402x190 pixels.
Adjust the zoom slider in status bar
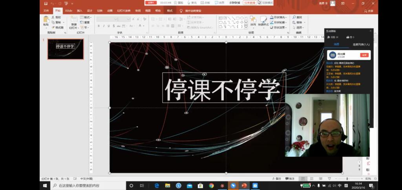point(347,179)
